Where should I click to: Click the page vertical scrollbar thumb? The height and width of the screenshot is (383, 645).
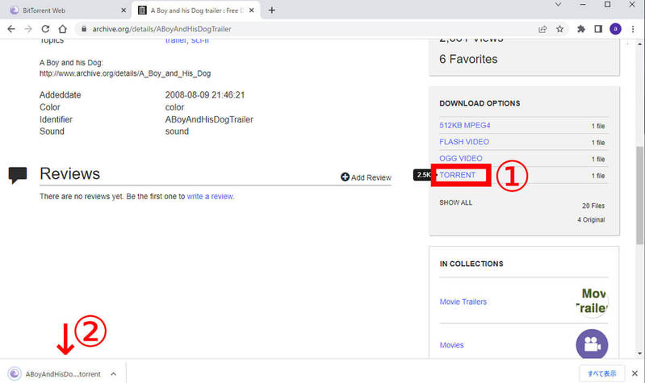click(x=639, y=195)
